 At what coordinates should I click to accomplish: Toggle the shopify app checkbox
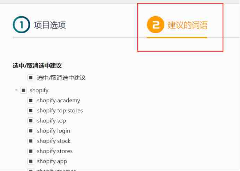31,161
